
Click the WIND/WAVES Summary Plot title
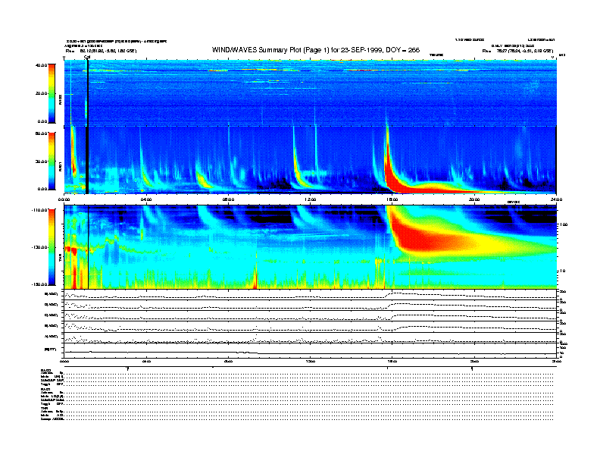[x=316, y=50]
